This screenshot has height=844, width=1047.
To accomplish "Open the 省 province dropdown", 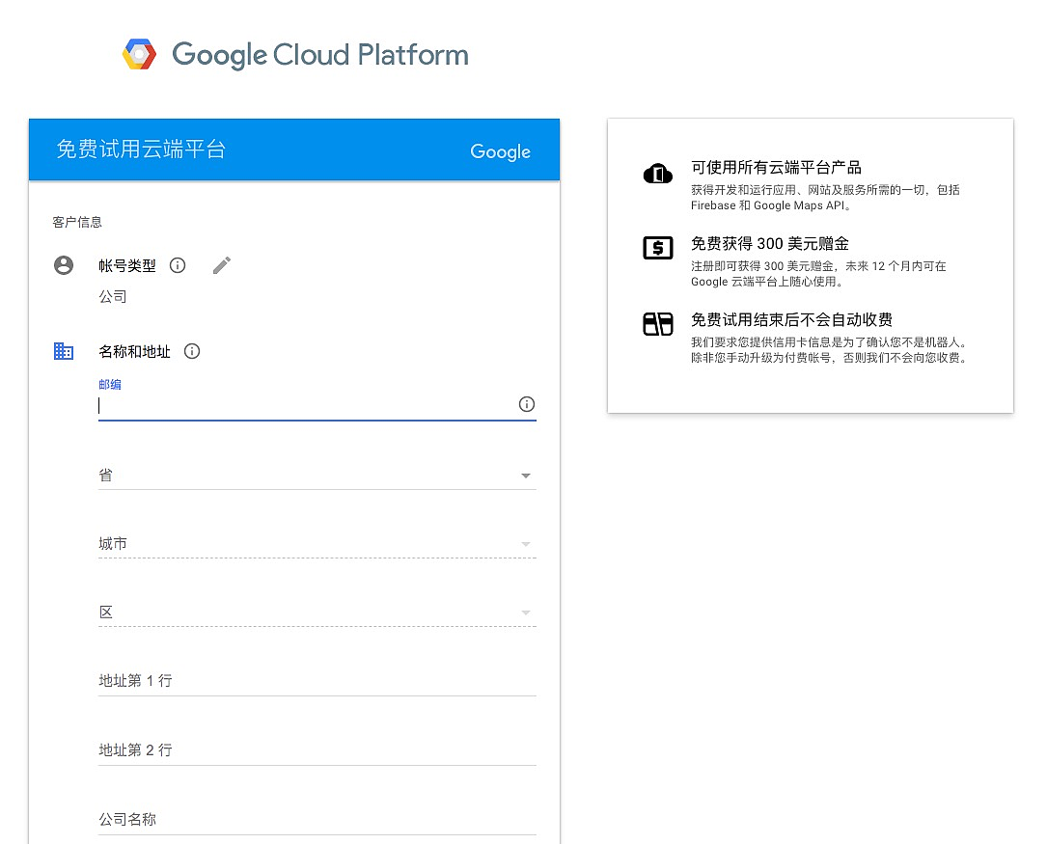I will pos(317,476).
